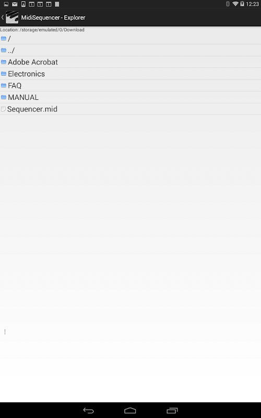
Task: Click the root folder icon
Action: pos(4,39)
